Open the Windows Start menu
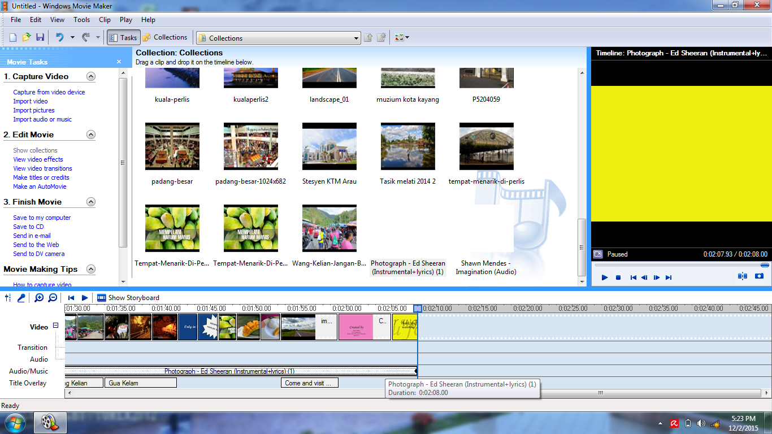772x434 pixels. coord(14,423)
